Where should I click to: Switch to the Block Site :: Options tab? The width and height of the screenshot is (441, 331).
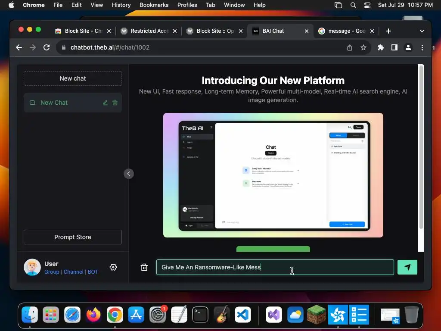(215, 31)
